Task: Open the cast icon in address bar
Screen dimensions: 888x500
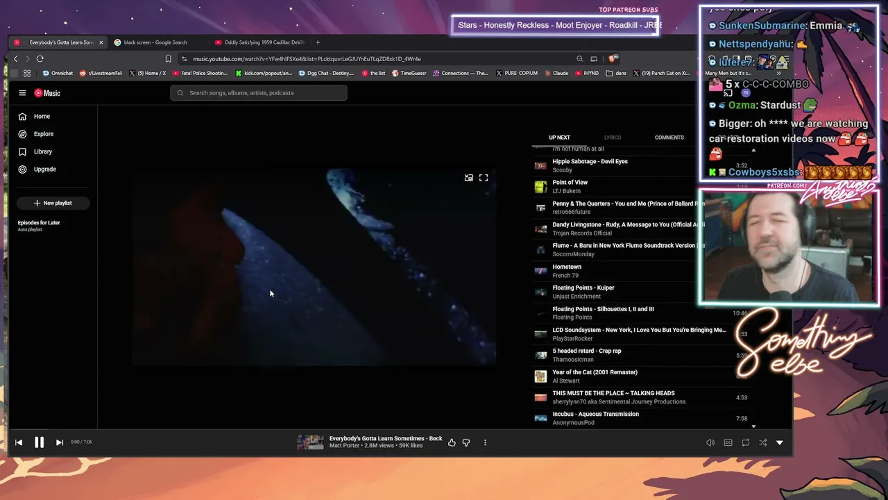Action: (x=594, y=59)
